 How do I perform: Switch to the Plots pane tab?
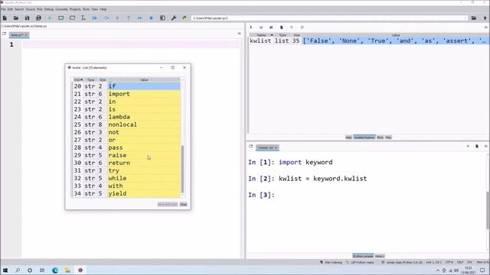pos(380,137)
